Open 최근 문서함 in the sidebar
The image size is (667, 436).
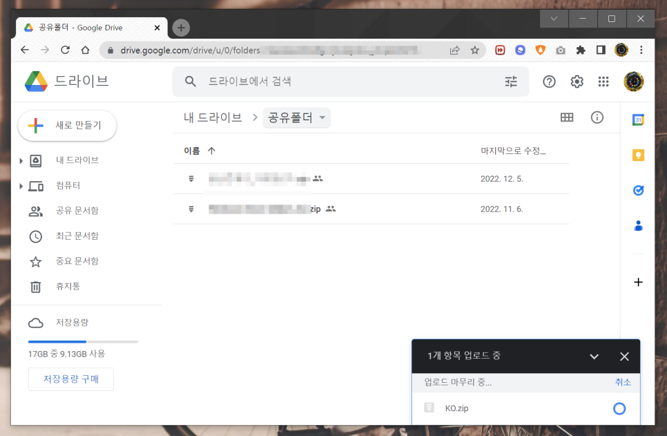point(77,236)
